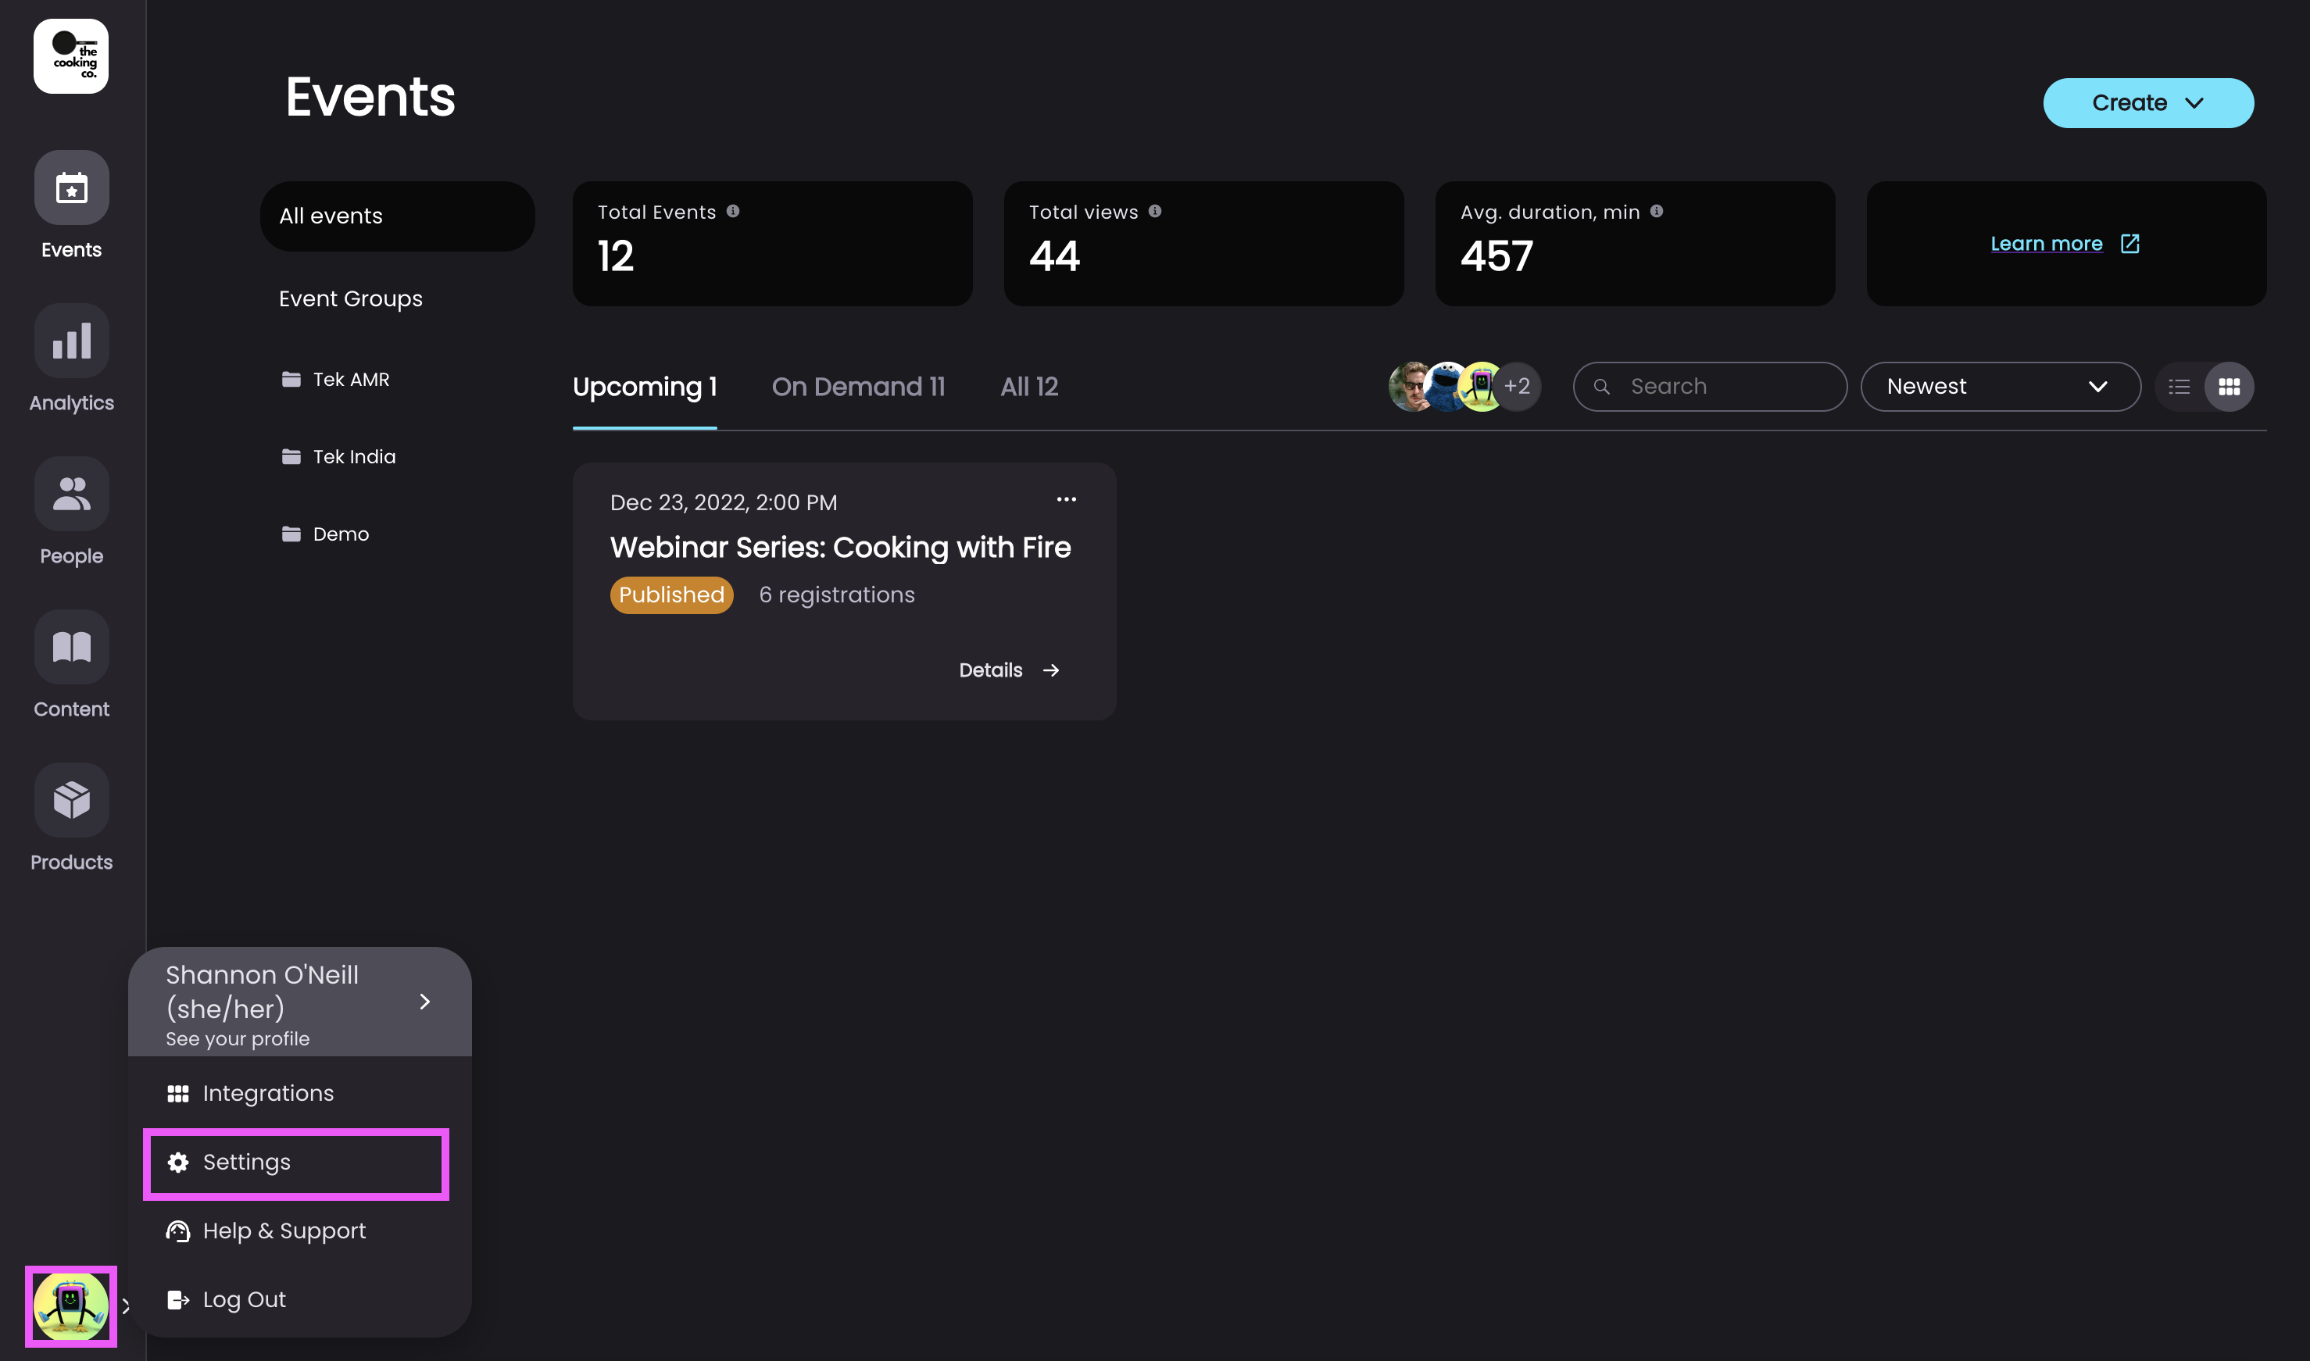Open the event card three-dot menu

tap(1066, 500)
